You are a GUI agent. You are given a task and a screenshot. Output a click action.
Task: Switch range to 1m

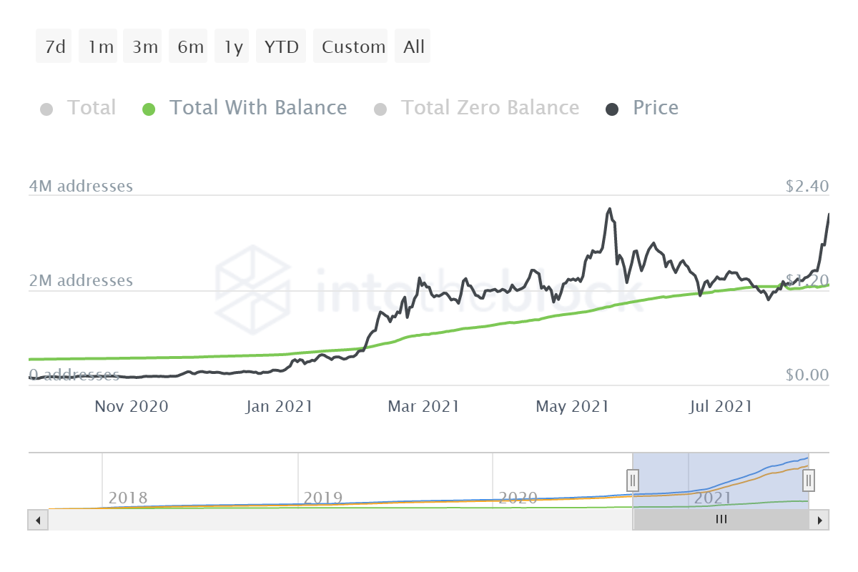(101, 47)
